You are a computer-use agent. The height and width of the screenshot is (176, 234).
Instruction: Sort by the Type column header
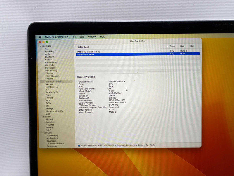click(172, 46)
